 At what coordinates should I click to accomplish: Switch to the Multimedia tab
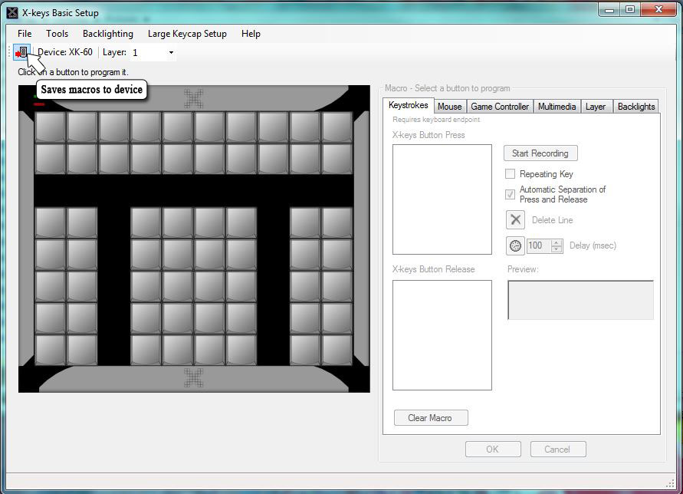(x=557, y=107)
